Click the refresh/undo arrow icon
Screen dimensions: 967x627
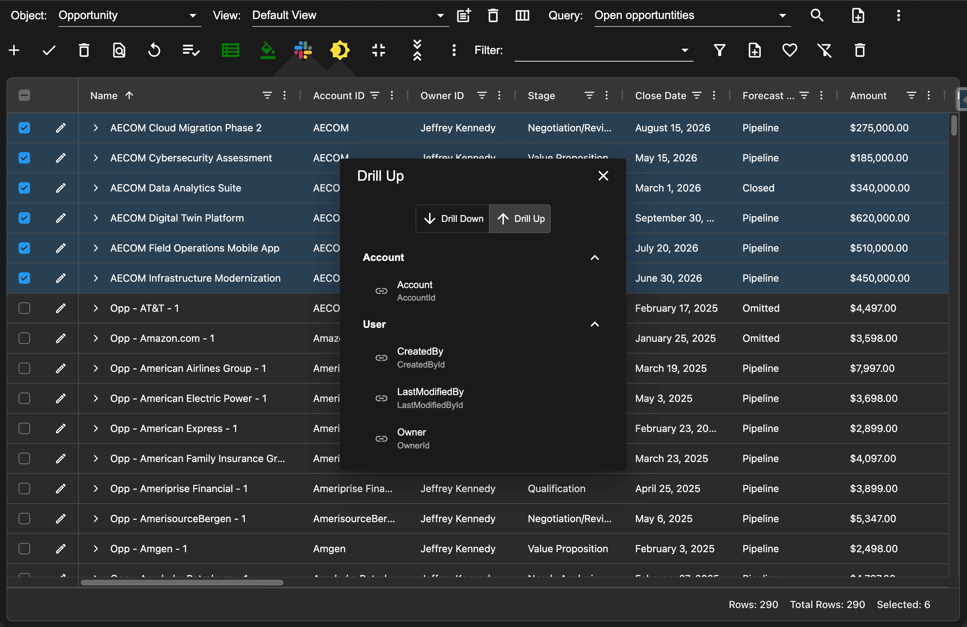(x=154, y=50)
